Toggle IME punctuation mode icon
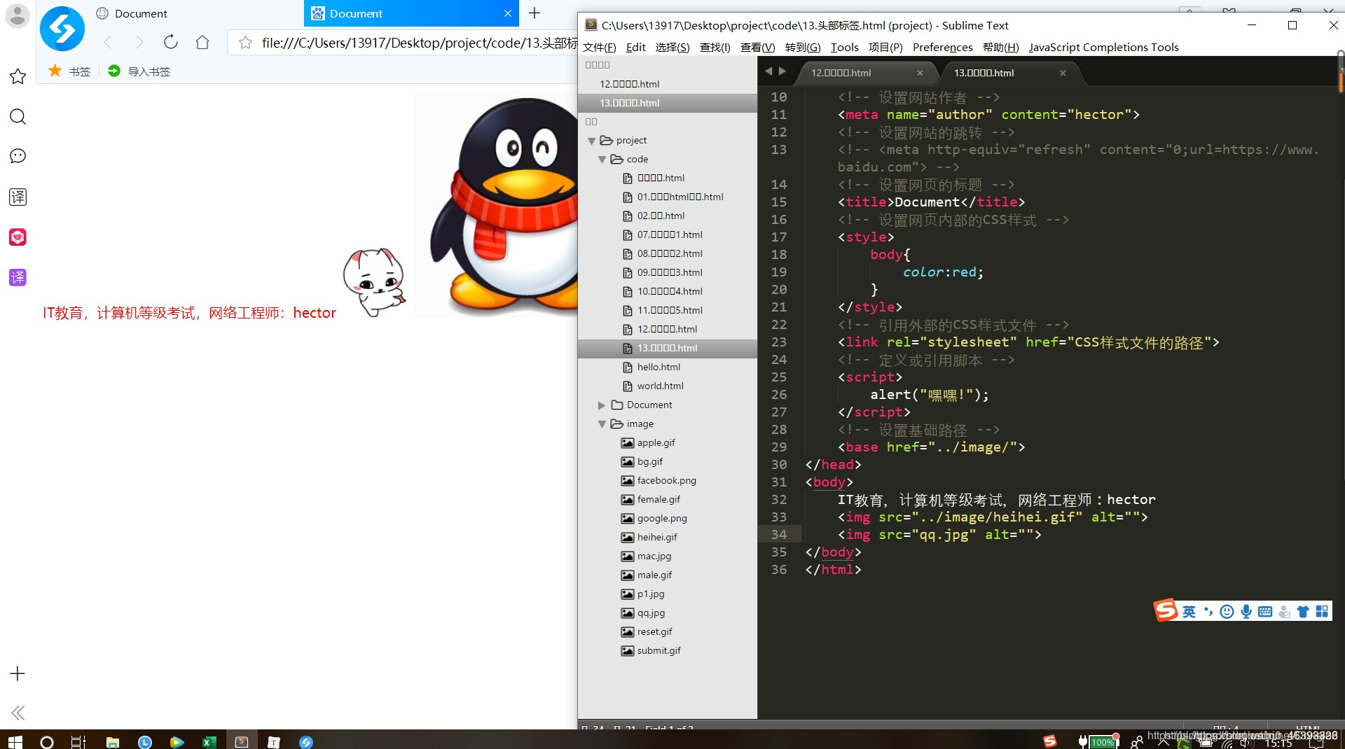The width and height of the screenshot is (1345, 749). tap(1208, 612)
